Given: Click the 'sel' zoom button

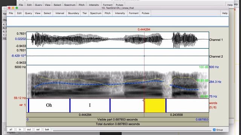Looking at the screenshot, I should [x=38, y=129].
